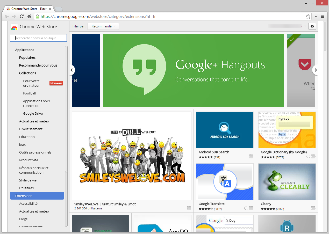This screenshot has height=234, width=329.
Task: Open the Éducation category
Action: click(27, 137)
